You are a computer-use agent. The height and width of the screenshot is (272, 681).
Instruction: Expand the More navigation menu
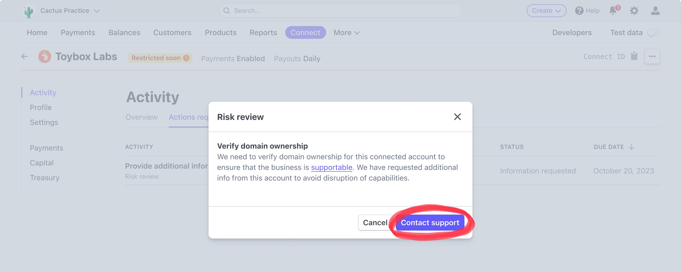[347, 33]
